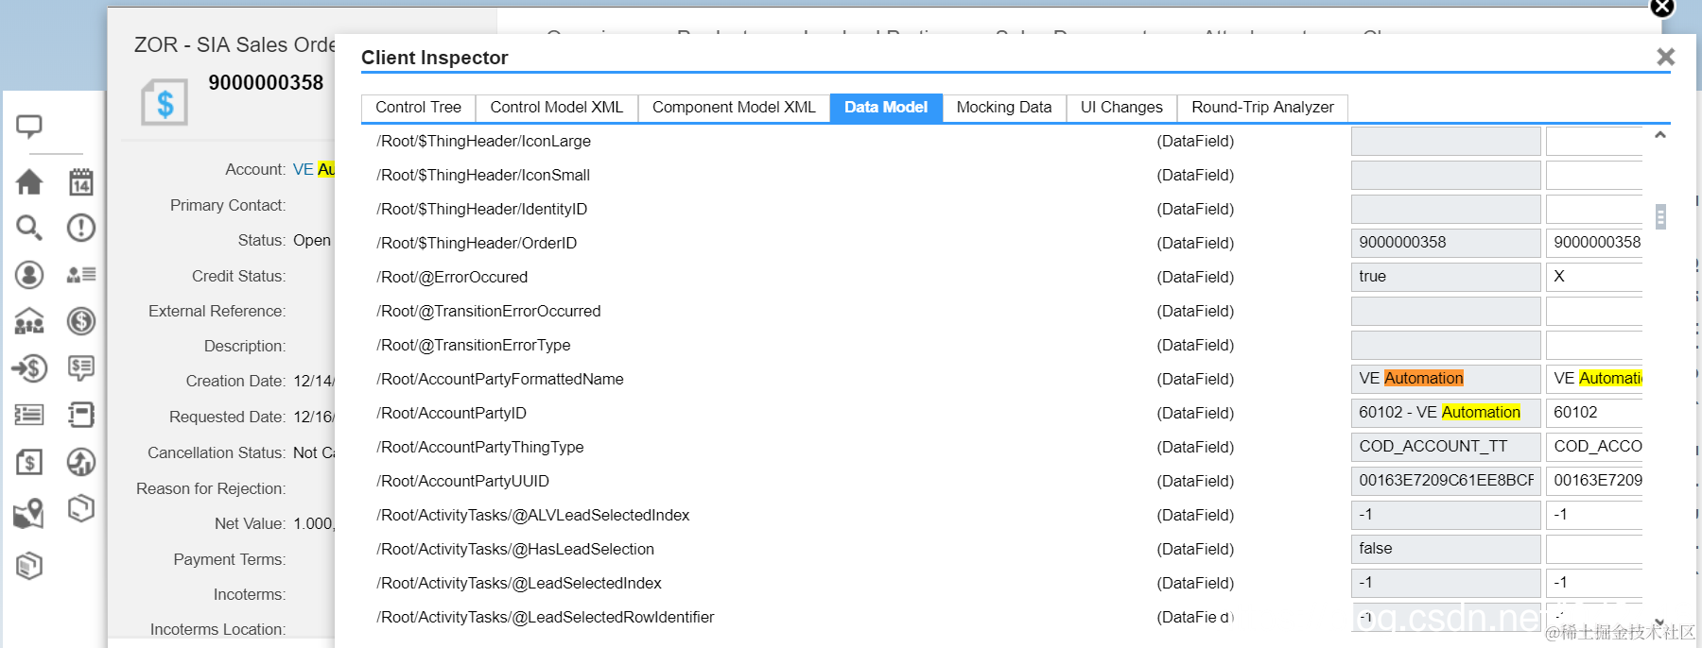
Task: Open the feed speech-bubble icon in sidebar
Action: pyautogui.click(x=29, y=126)
